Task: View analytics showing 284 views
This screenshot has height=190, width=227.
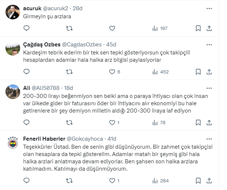Action: tap(160, 180)
